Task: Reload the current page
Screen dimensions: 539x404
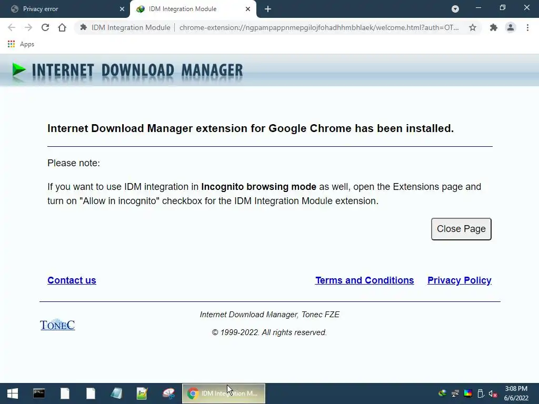Action: click(45, 27)
